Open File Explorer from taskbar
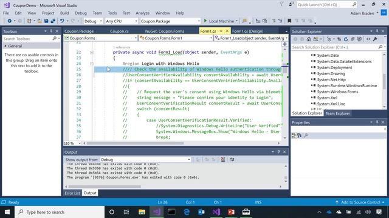 [142, 212]
